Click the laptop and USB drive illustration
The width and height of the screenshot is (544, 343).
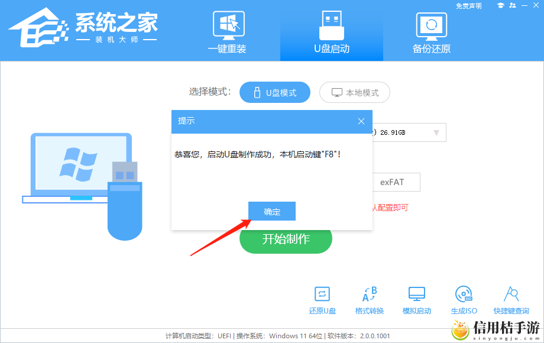[83, 187]
